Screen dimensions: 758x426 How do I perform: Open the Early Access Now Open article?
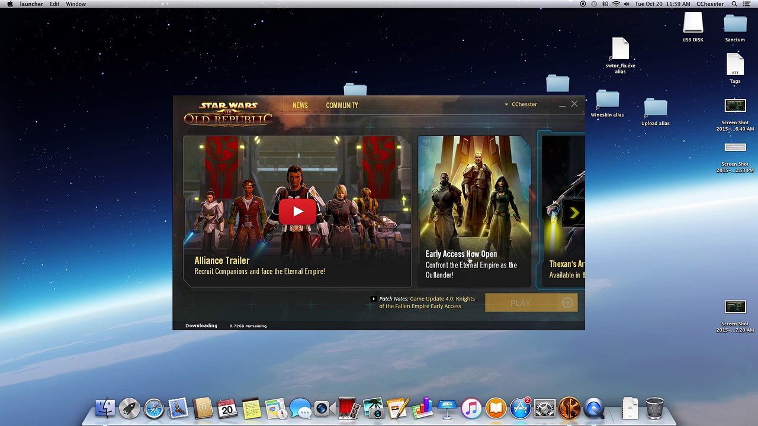pos(474,211)
